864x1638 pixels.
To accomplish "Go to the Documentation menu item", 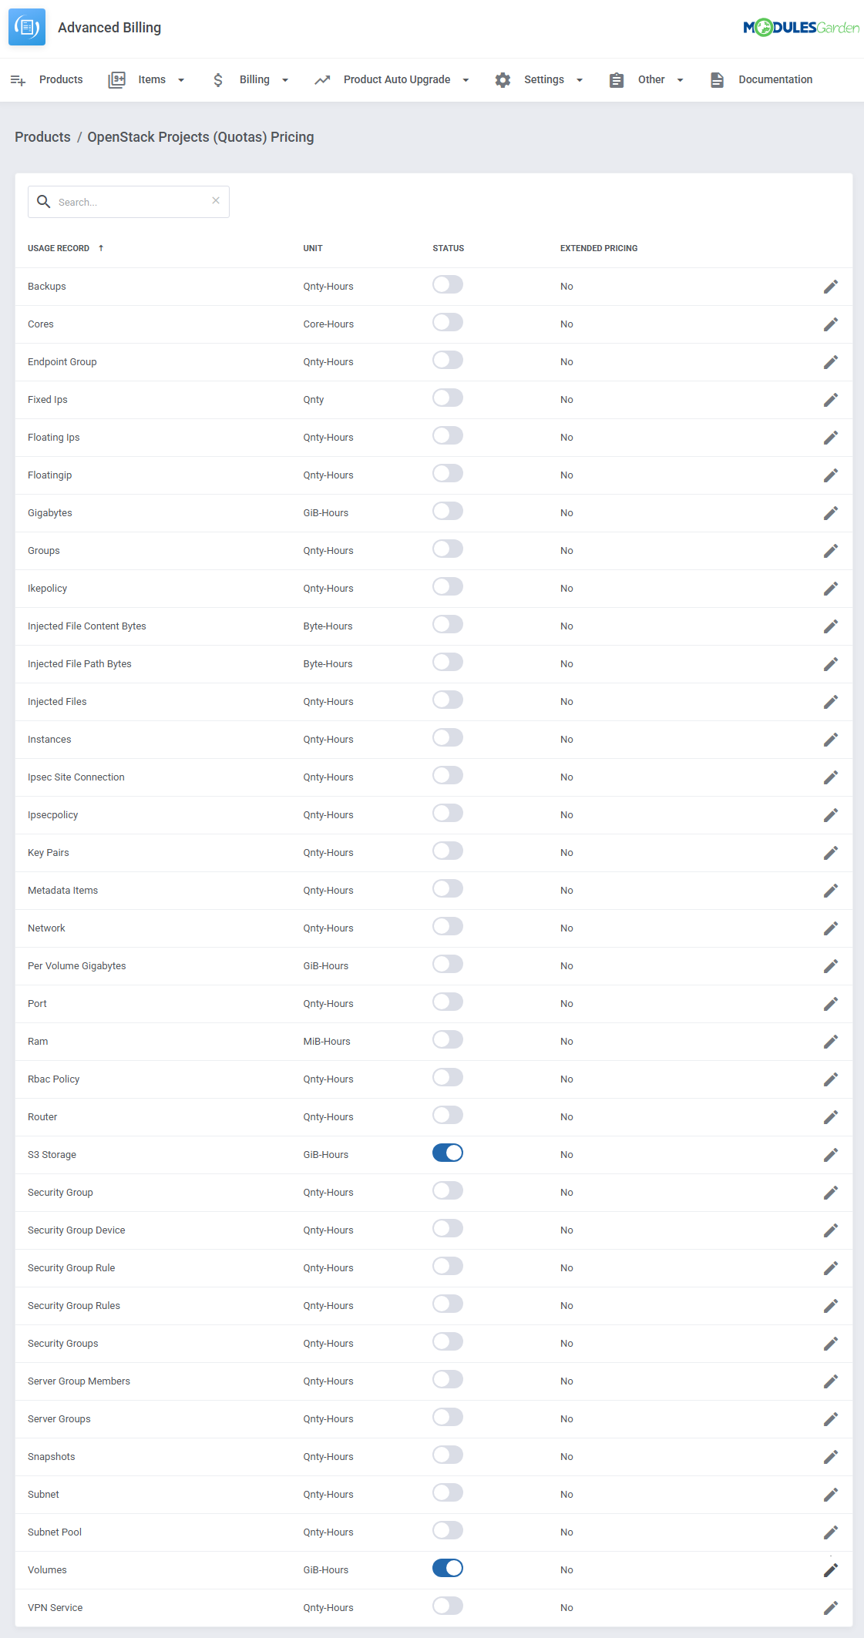I will [761, 80].
